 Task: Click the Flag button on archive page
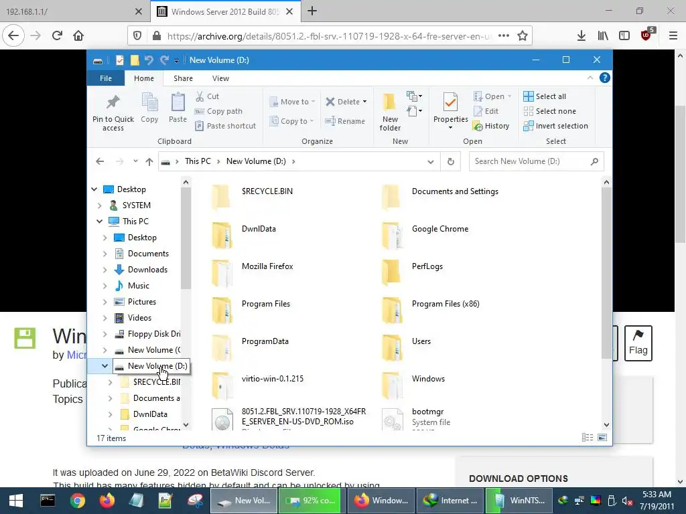point(638,343)
